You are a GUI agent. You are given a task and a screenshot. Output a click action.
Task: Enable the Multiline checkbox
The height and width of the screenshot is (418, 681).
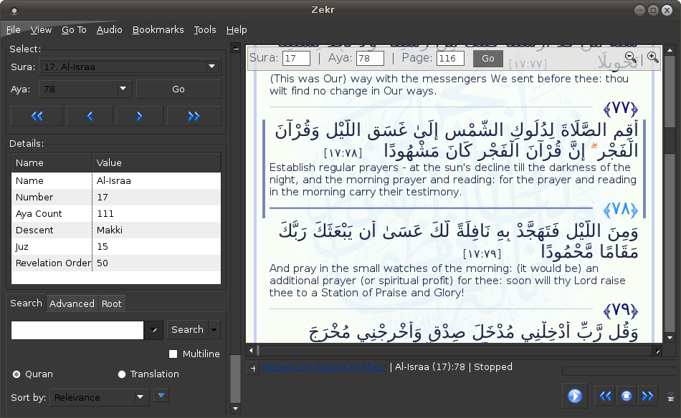click(x=173, y=354)
